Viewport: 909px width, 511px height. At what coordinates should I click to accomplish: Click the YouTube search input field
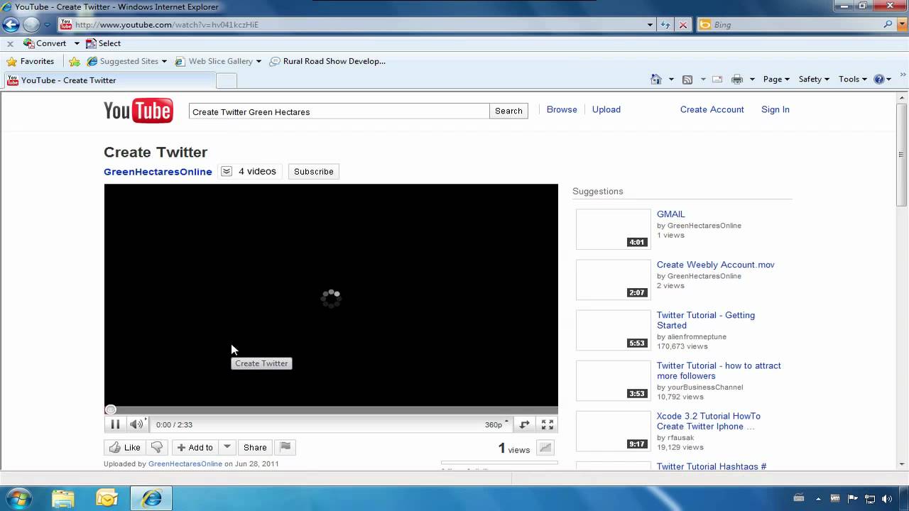coord(339,111)
